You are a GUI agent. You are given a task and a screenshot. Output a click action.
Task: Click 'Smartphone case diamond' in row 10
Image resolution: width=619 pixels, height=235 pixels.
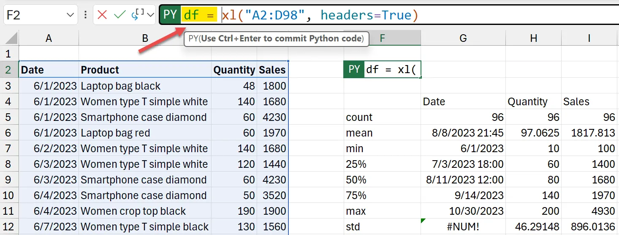(145, 195)
